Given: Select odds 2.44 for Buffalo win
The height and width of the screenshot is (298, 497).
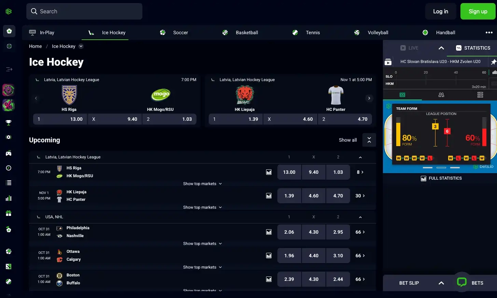Looking at the screenshot, I should (338, 279).
